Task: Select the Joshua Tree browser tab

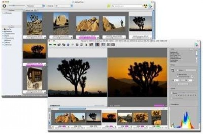Action: coord(30,10)
